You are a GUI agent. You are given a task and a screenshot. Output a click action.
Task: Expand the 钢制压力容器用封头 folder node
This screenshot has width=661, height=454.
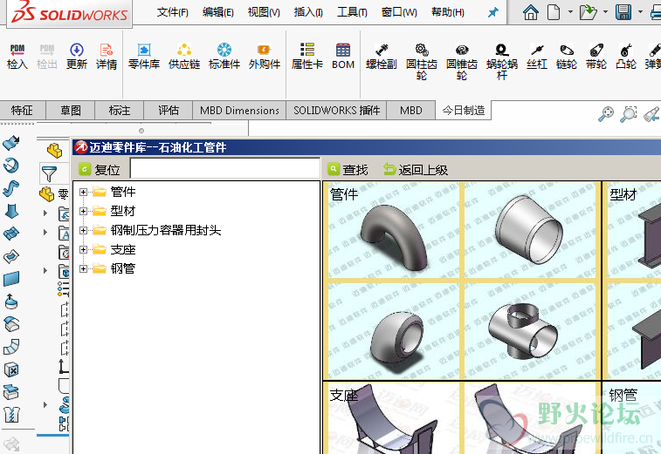point(84,230)
